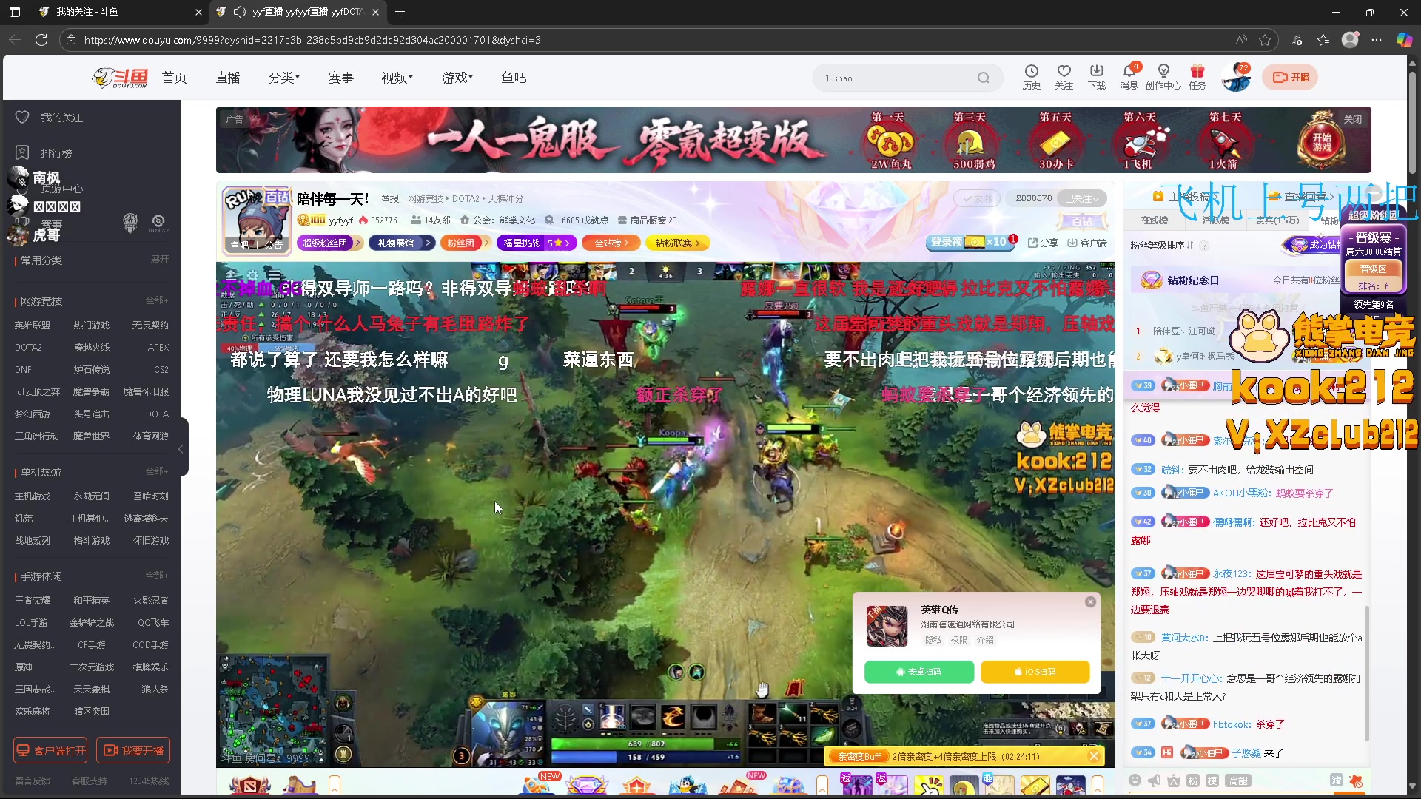Click the megaphone broadcast icon in chat
1421x799 pixels.
1154,781
